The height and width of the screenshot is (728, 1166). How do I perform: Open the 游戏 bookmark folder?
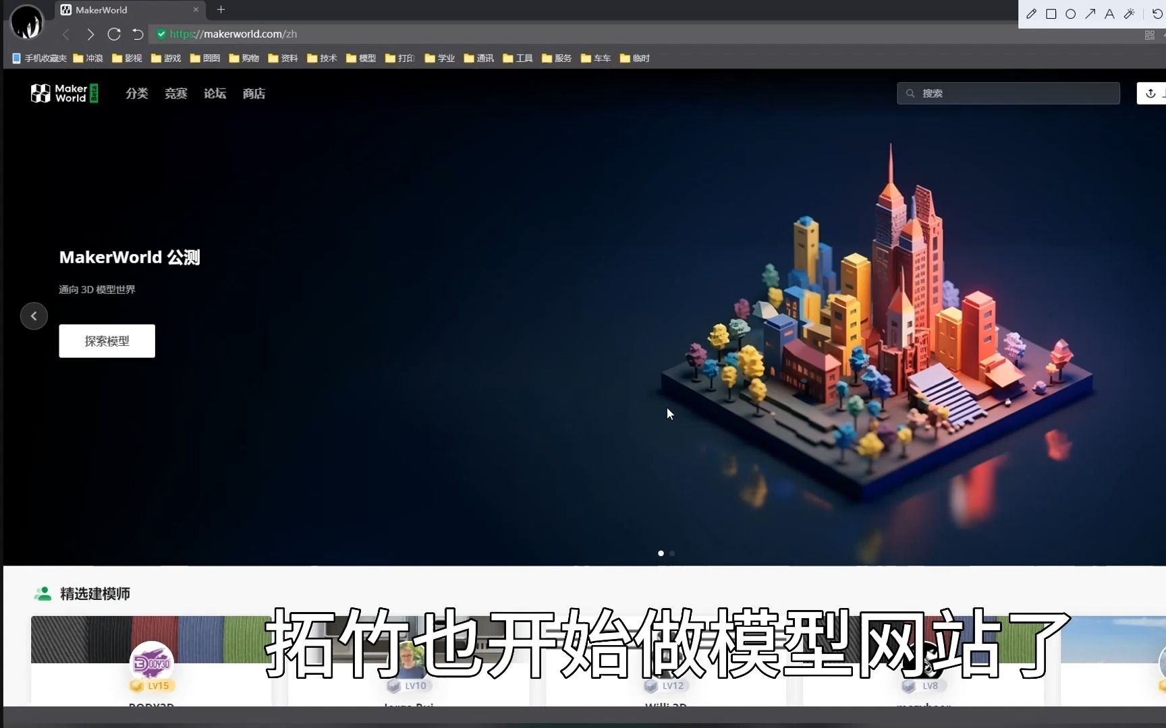point(166,58)
